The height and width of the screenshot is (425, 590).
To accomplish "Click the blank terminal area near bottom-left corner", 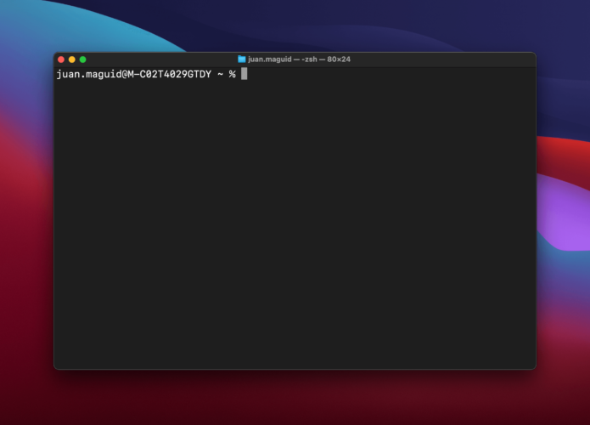I will pos(72,357).
